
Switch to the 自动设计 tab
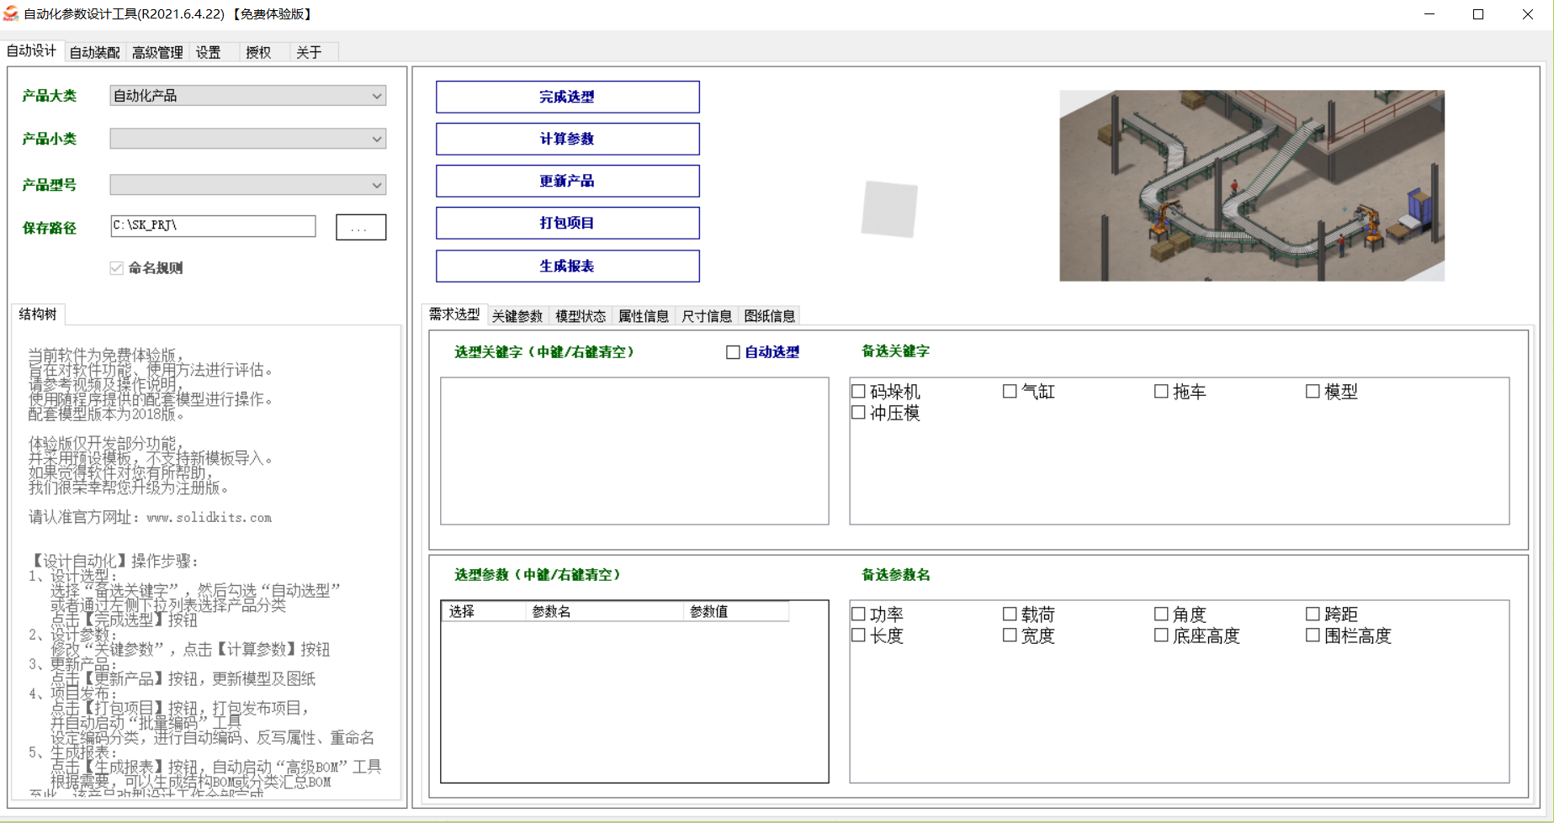(x=32, y=51)
